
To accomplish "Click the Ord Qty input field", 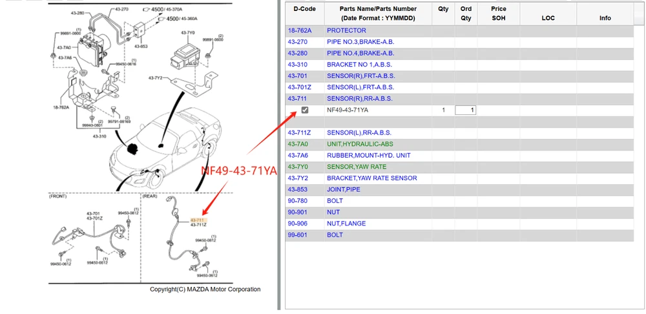I will tap(465, 110).
